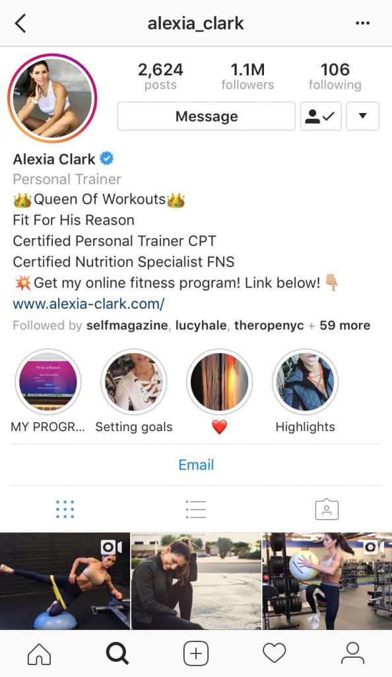Show the tagged photos view
The width and height of the screenshot is (392, 677).
327,510
